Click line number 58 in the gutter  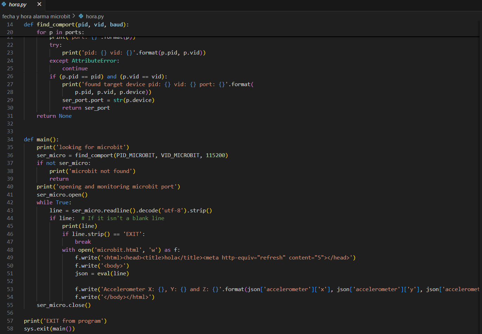[10, 329]
